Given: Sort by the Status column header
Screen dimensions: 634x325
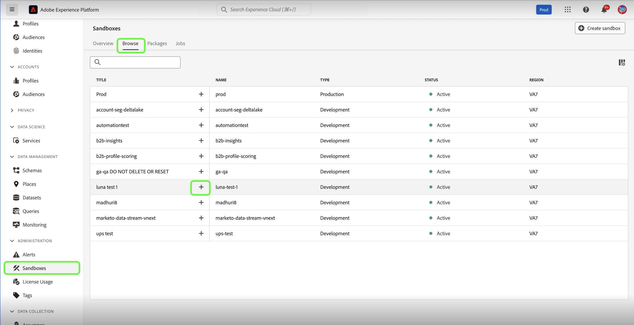Looking at the screenshot, I should coord(431,80).
